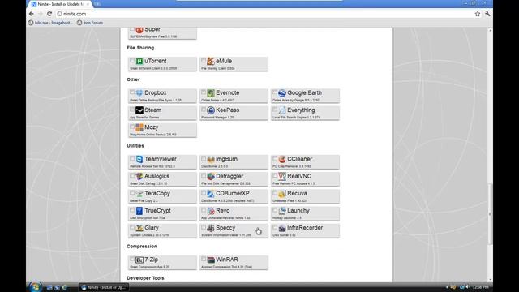Image resolution: width=519 pixels, height=292 pixels.
Task: Click the Evernote elephant icon
Action: [x=211, y=92]
